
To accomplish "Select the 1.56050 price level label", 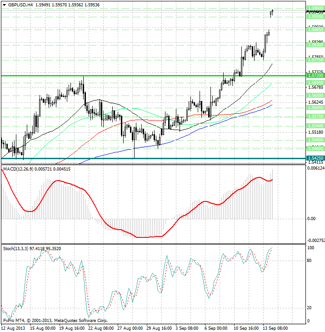I will [x=315, y=108].
